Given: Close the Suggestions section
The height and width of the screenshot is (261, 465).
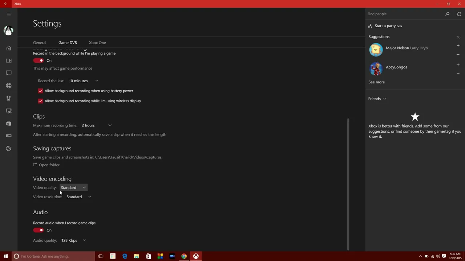Looking at the screenshot, I should click(x=458, y=37).
